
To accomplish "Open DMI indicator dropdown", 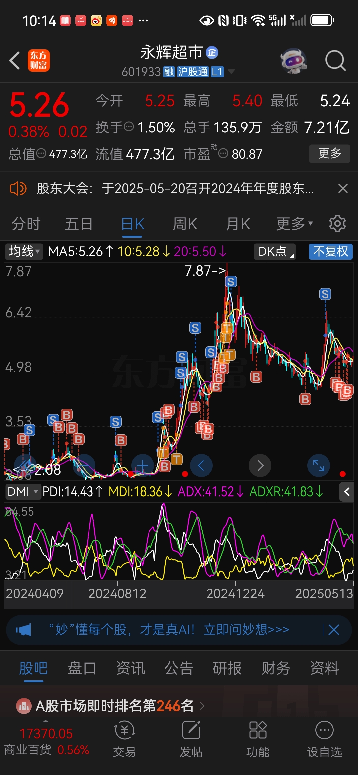I will click(23, 492).
